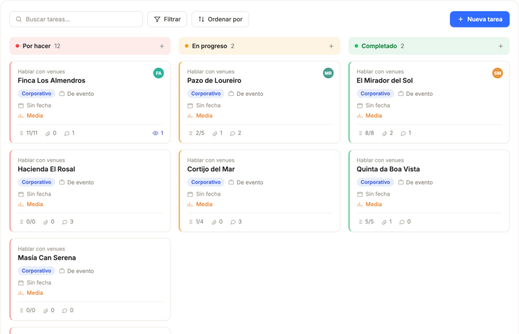Click De evento label on Cortijo del Mar
This screenshot has width=519, height=334.
click(246, 182)
